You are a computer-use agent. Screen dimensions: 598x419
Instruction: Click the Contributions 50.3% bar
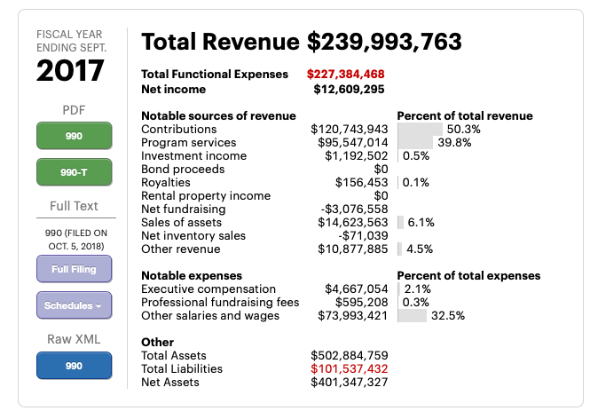[x=420, y=130]
